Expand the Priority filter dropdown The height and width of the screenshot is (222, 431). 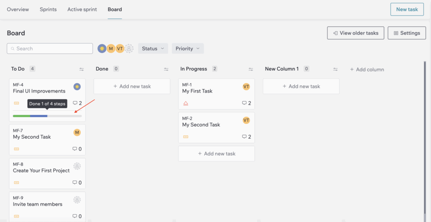187,49
